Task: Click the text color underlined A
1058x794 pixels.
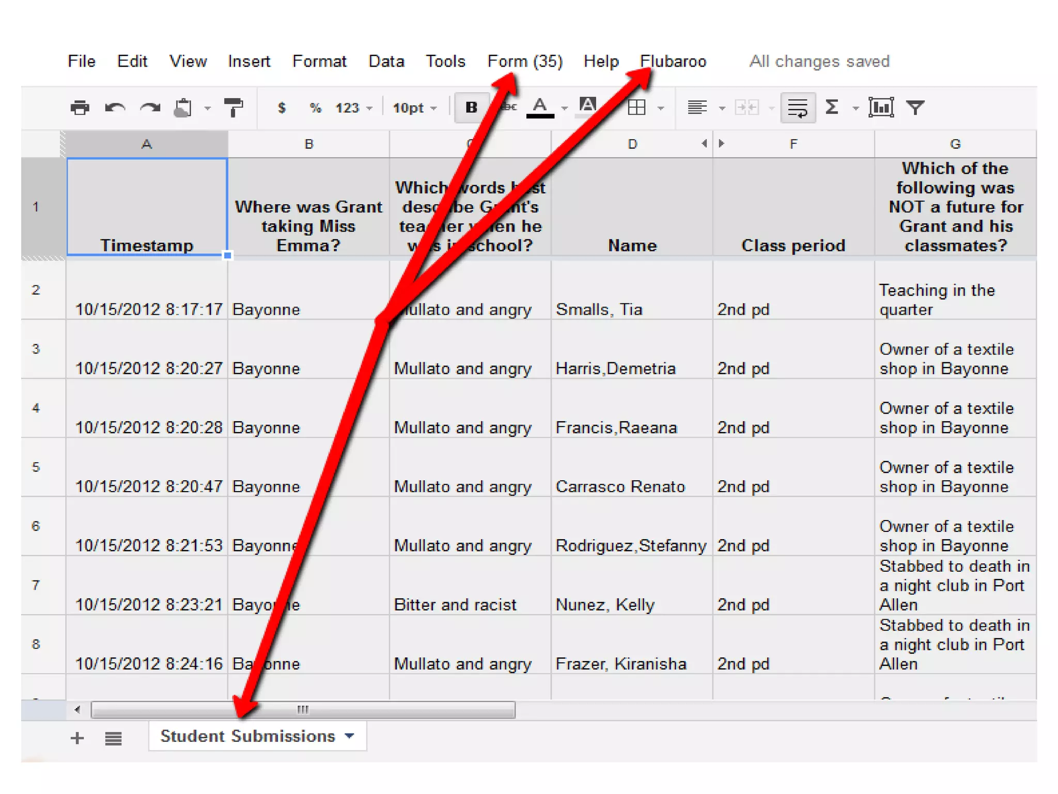Action: (x=540, y=108)
